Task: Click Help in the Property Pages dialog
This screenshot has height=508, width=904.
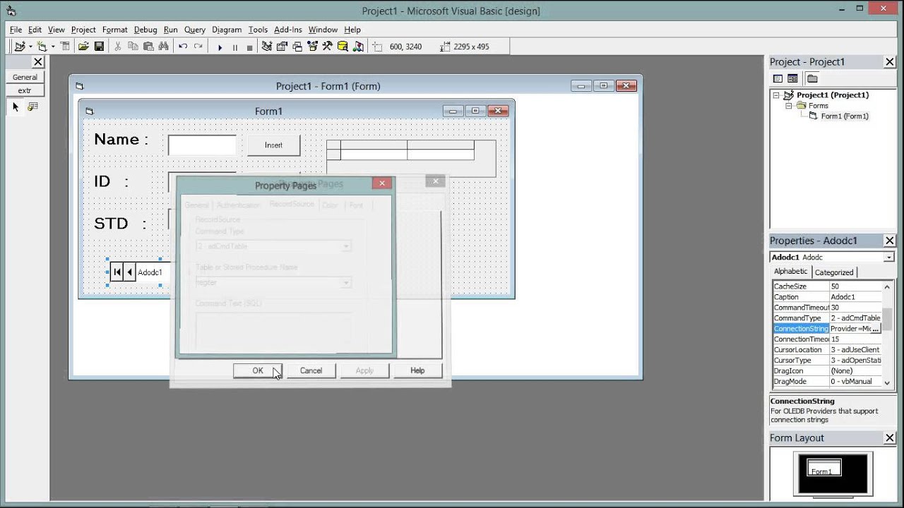Action: point(417,370)
